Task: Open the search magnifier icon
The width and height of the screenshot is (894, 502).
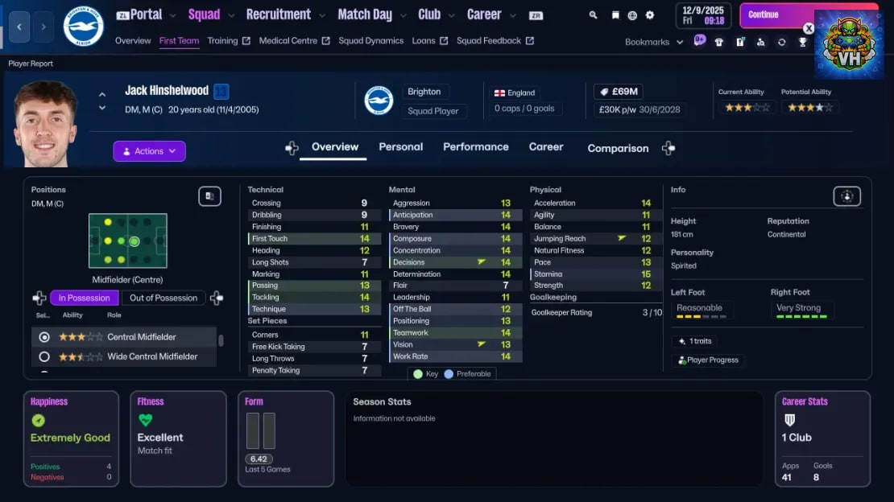Action: coord(593,15)
